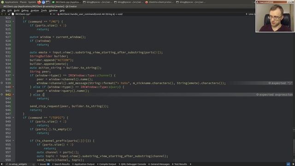The width and height of the screenshot is (295, 166).
Task: Open the Window menu
Action: [53, 10]
